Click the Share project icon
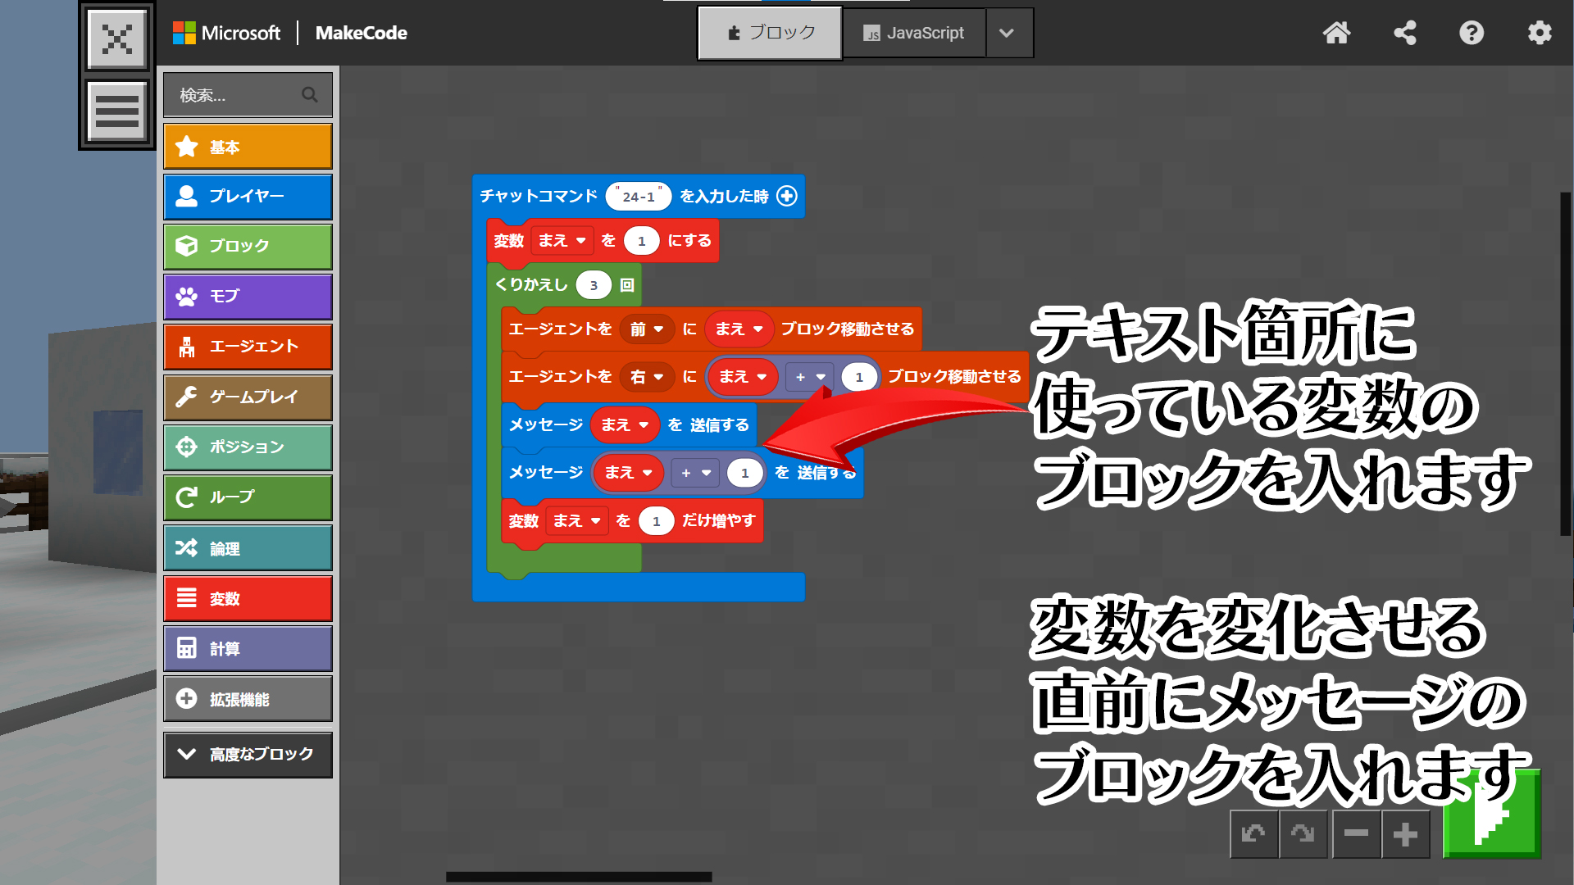This screenshot has width=1574, height=885. (x=1405, y=33)
